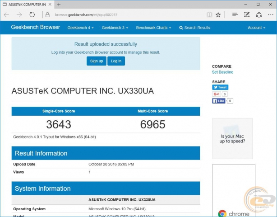Open Reading view book icon
Screen dimensions: 277x217
point(209,14)
